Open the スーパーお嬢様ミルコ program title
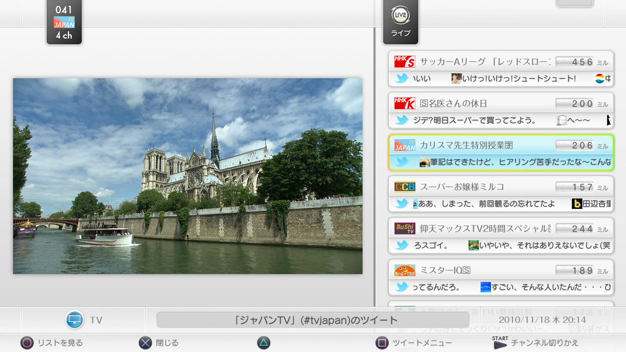 pos(462,187)
